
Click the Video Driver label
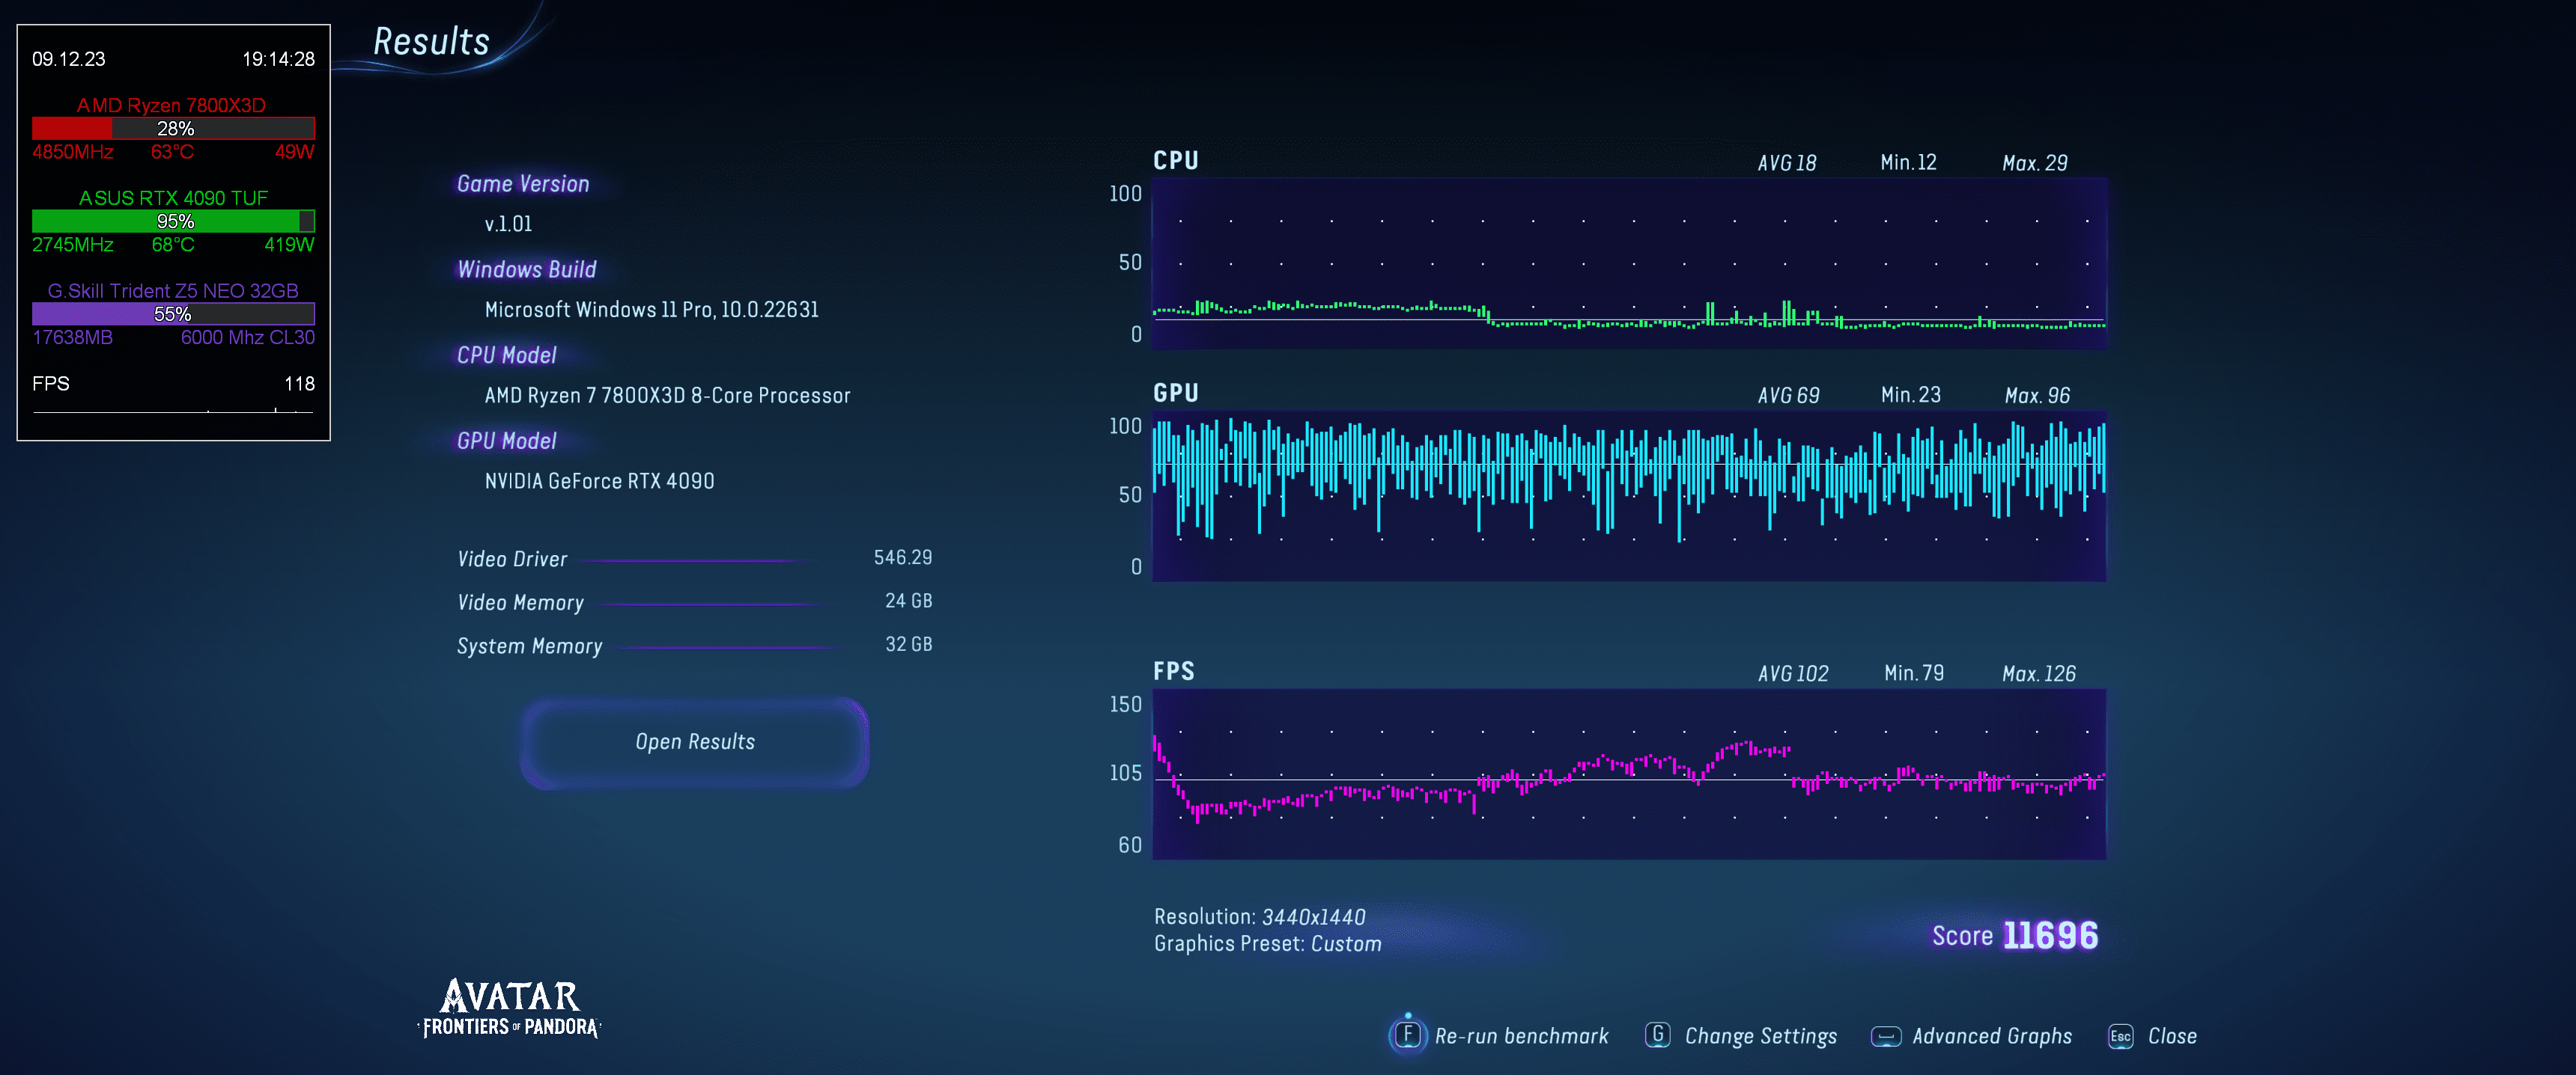[512, 560]
